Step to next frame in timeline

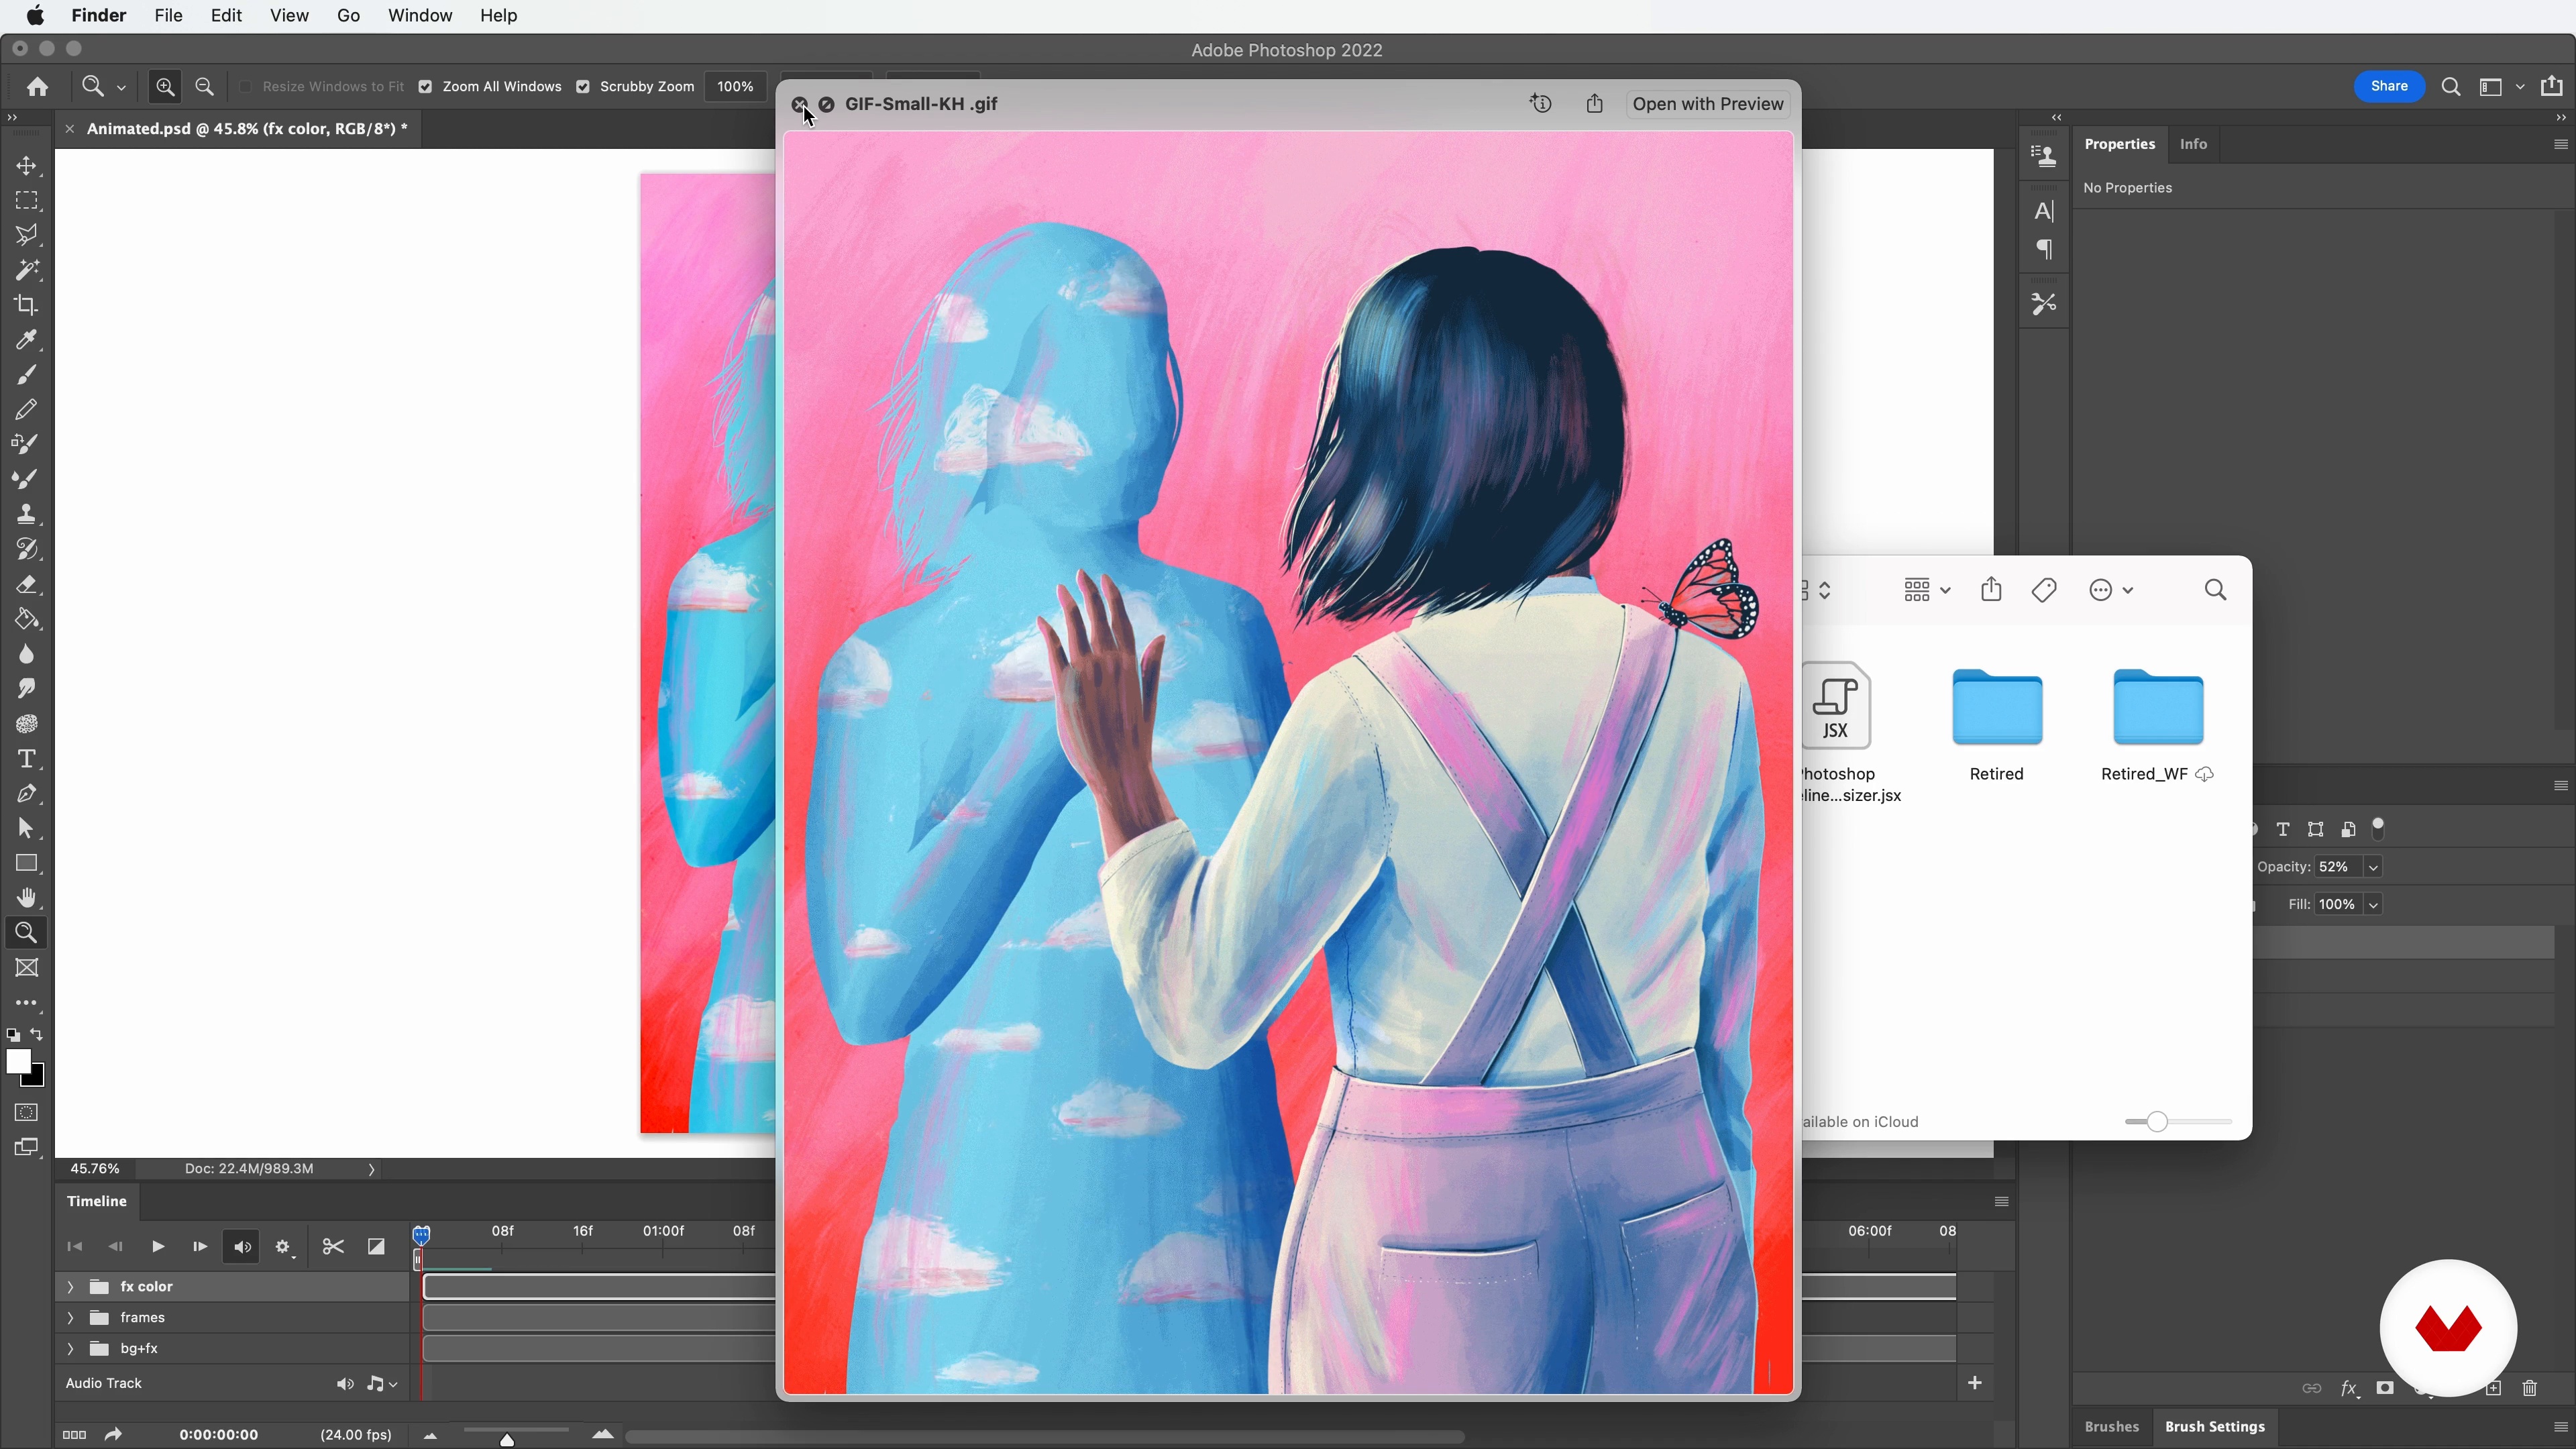tap(199, 1247)
